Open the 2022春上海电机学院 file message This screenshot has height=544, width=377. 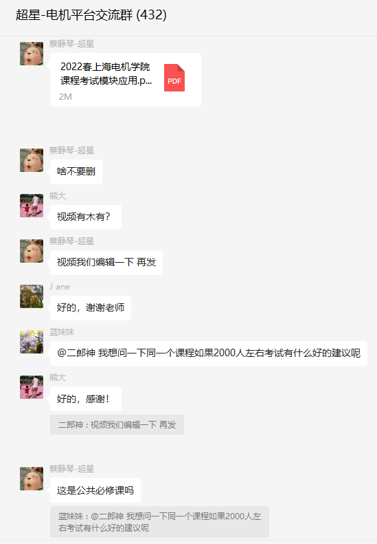coord(126,80)
